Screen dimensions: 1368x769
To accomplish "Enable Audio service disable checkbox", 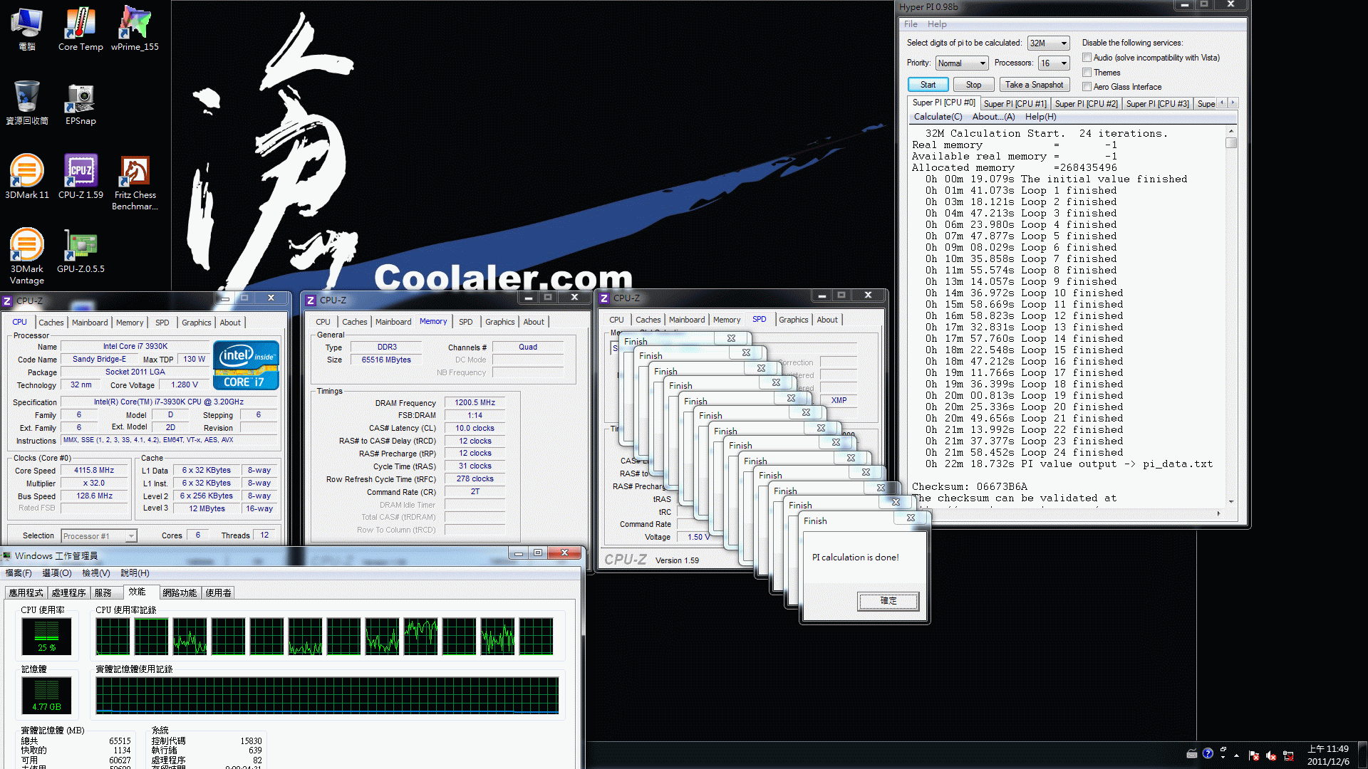I will 1087,58.
